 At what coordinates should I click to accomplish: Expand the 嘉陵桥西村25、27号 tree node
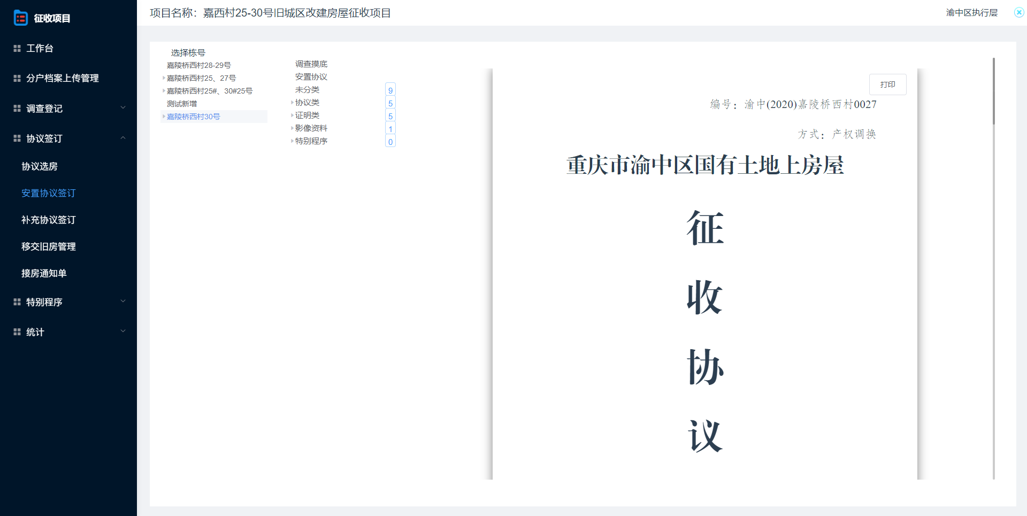[x=164, y=78]
